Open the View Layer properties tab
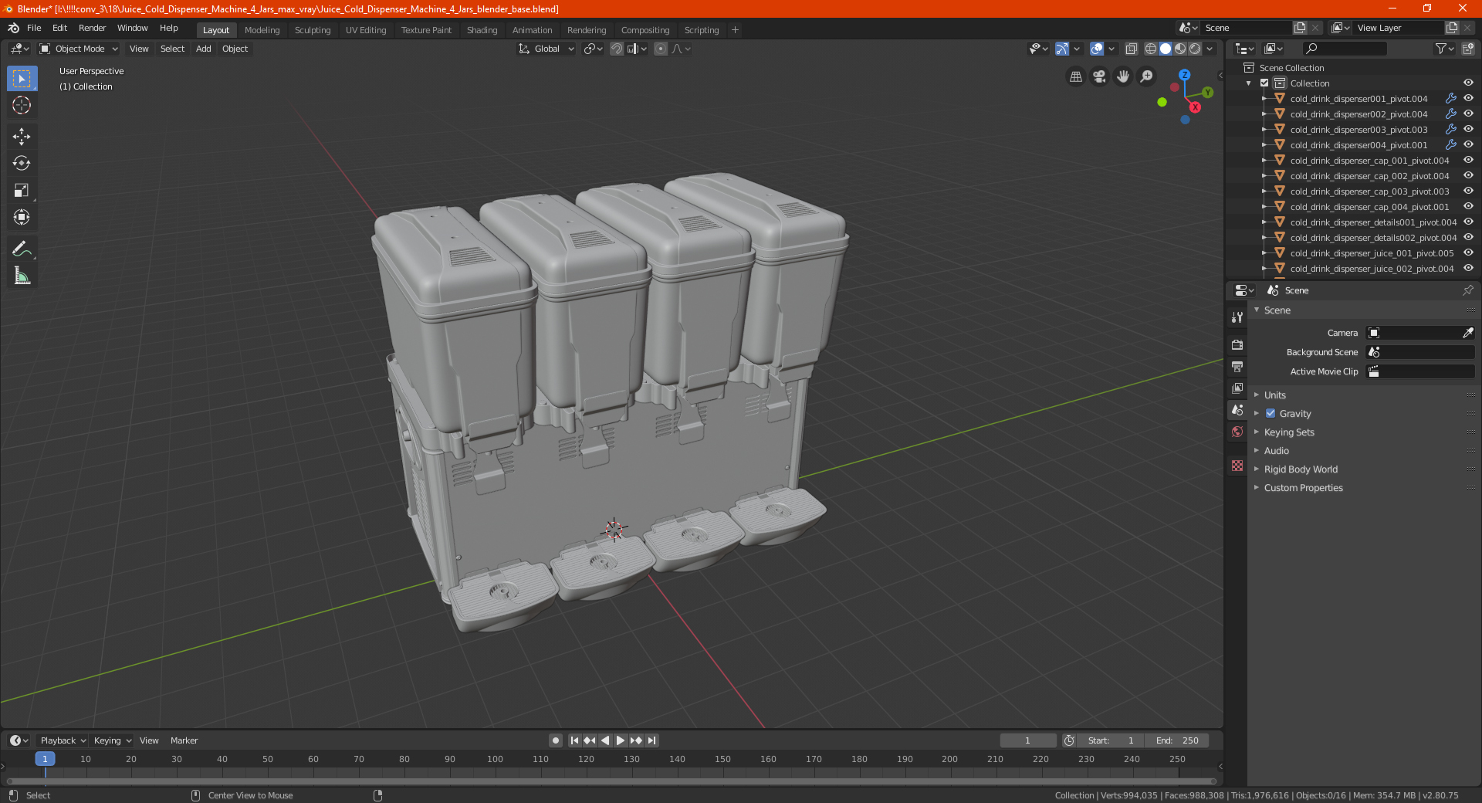 1237,388
